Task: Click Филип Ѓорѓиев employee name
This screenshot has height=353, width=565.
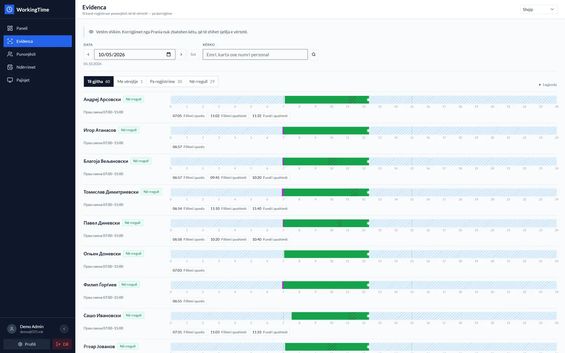Action: [100, 285]
